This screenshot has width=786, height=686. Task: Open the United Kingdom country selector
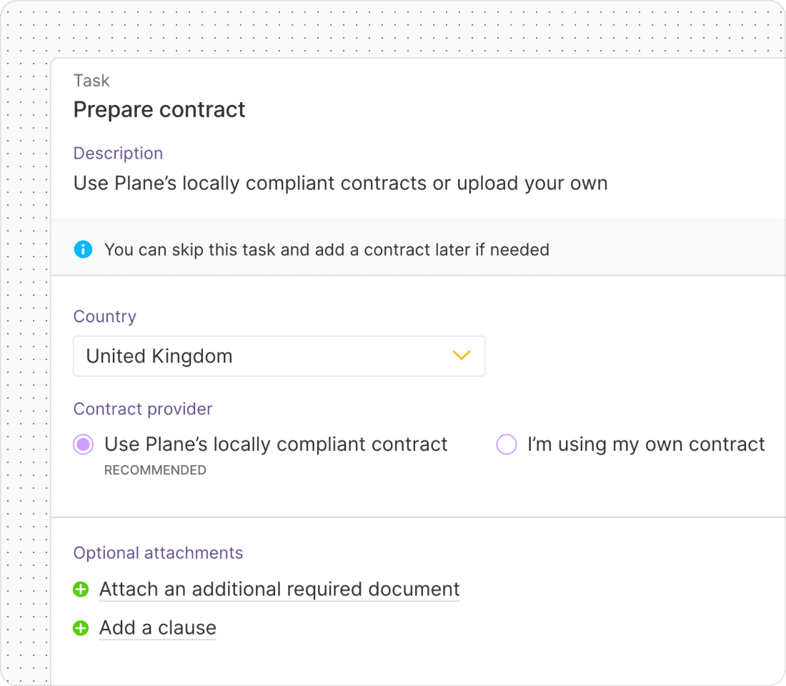(x=279, y=356)
